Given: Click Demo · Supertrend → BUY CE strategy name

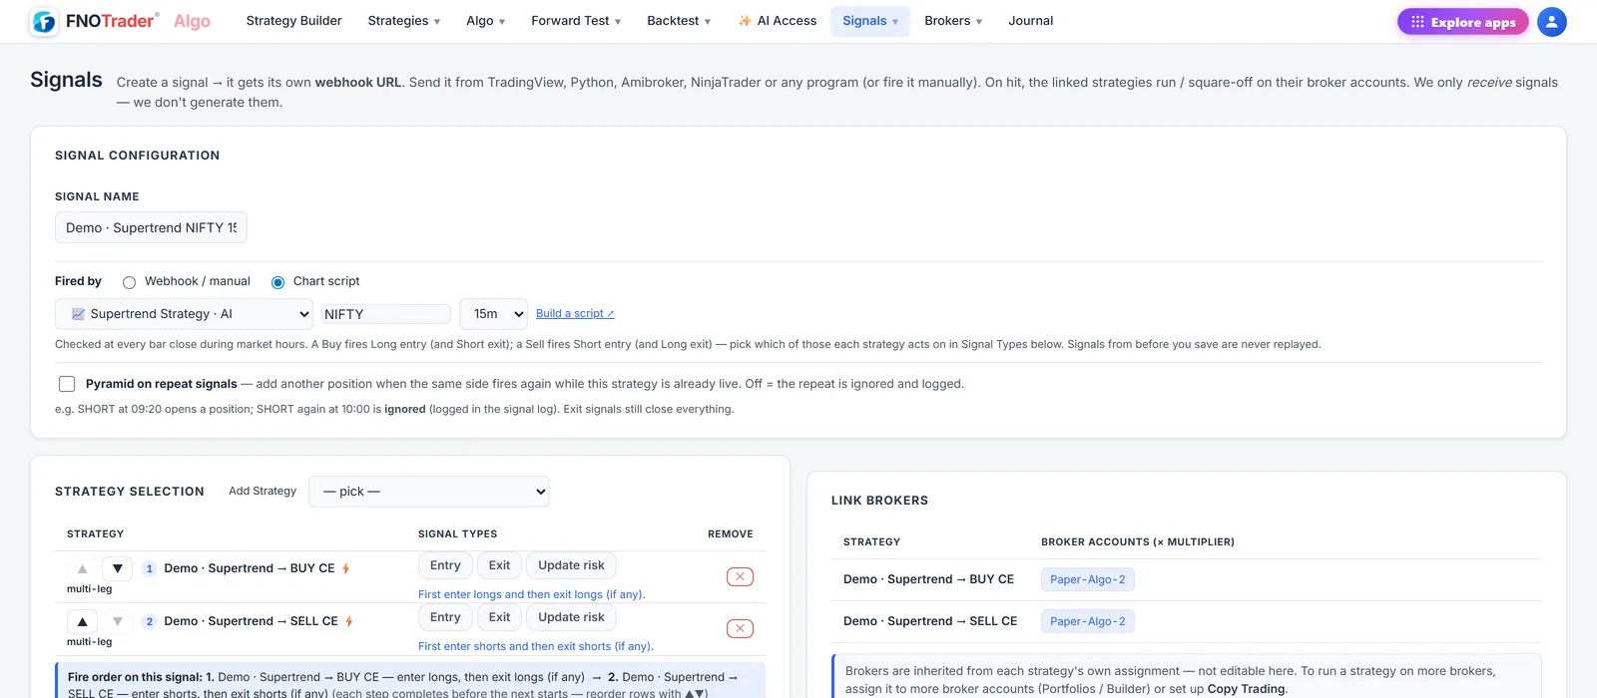Looking at the screenshot, I should pyautogui.click(x=250, y=568).
